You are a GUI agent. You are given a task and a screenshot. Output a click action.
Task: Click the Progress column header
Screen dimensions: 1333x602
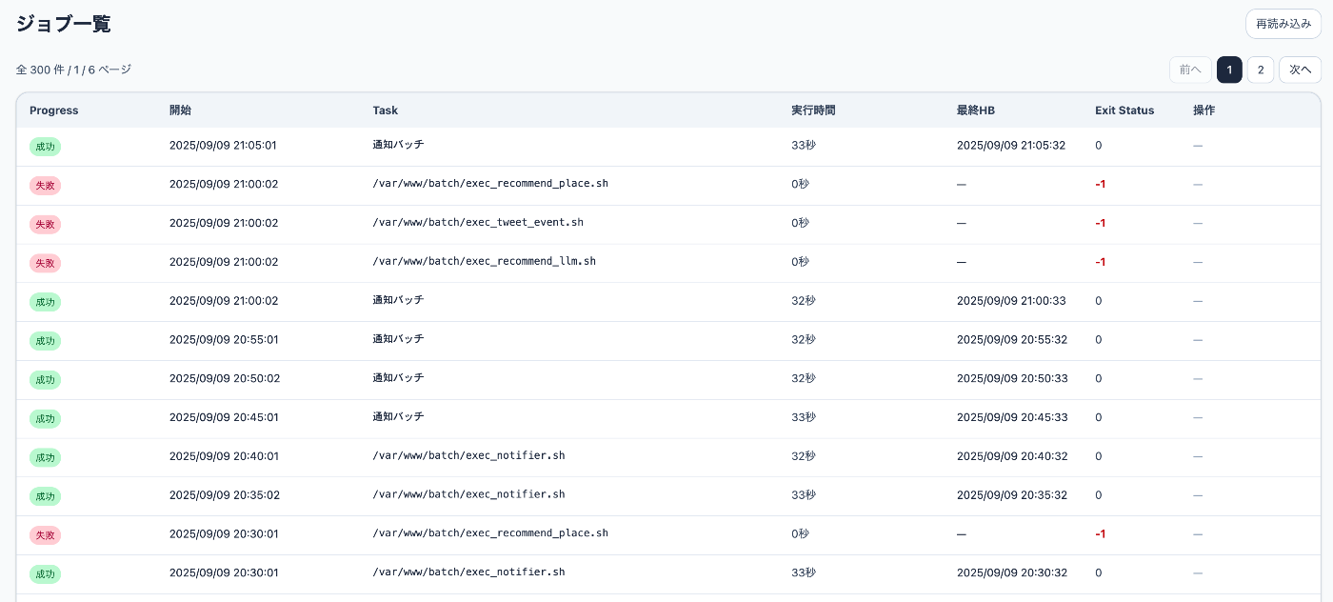54,110
